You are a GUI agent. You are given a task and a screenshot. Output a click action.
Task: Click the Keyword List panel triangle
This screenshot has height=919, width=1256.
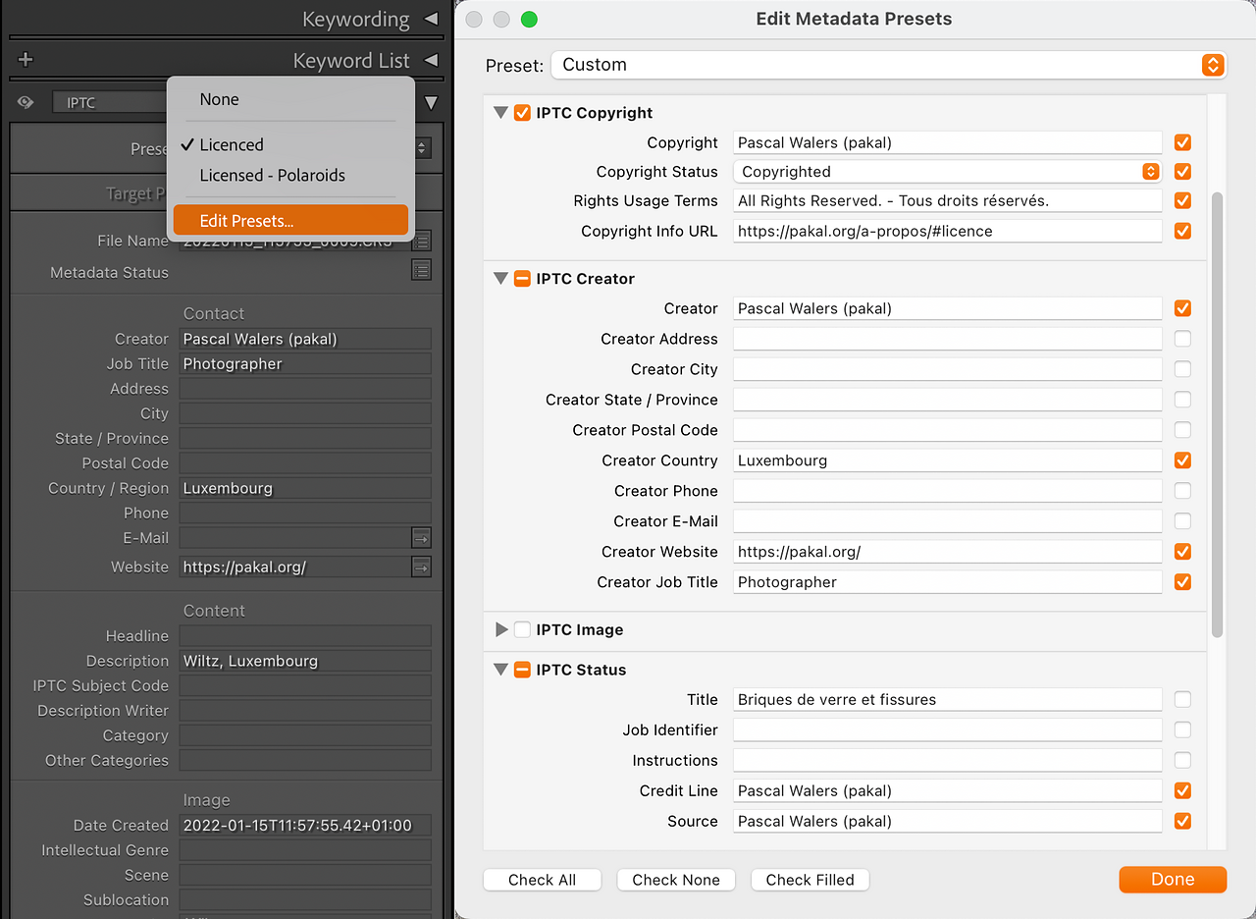(x=431, y=61)
